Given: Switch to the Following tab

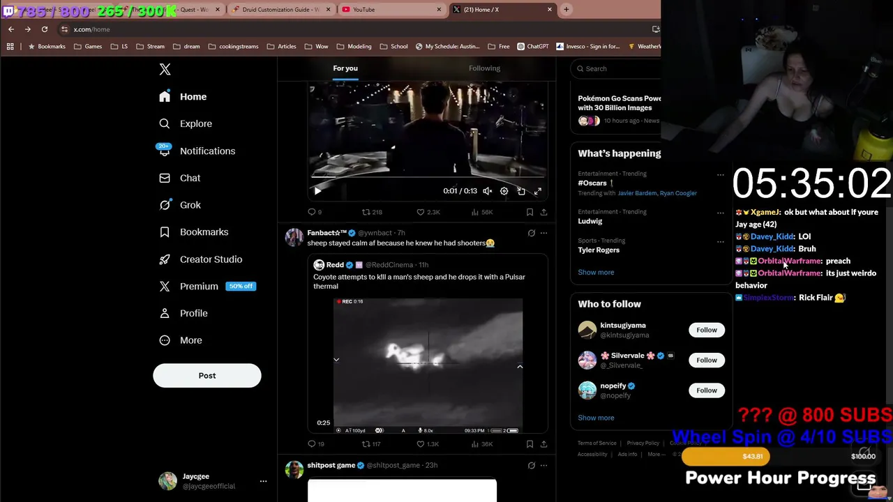Looking at the screenshot, I should click(x=484, y=68).
